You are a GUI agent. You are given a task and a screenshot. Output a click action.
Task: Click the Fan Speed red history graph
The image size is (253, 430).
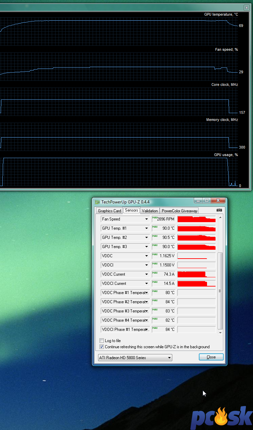[196, 219]
